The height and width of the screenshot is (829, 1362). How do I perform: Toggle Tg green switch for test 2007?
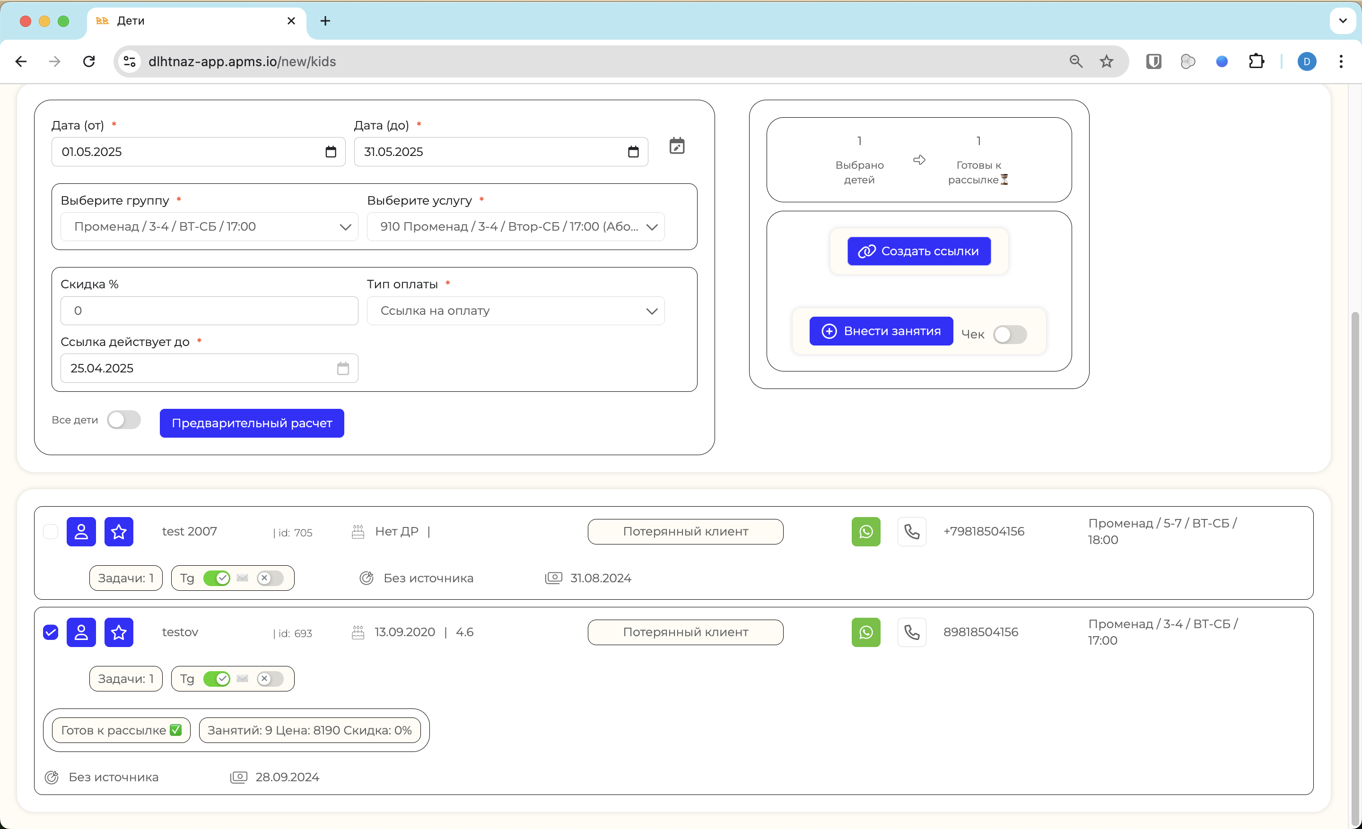pos(217,578)
